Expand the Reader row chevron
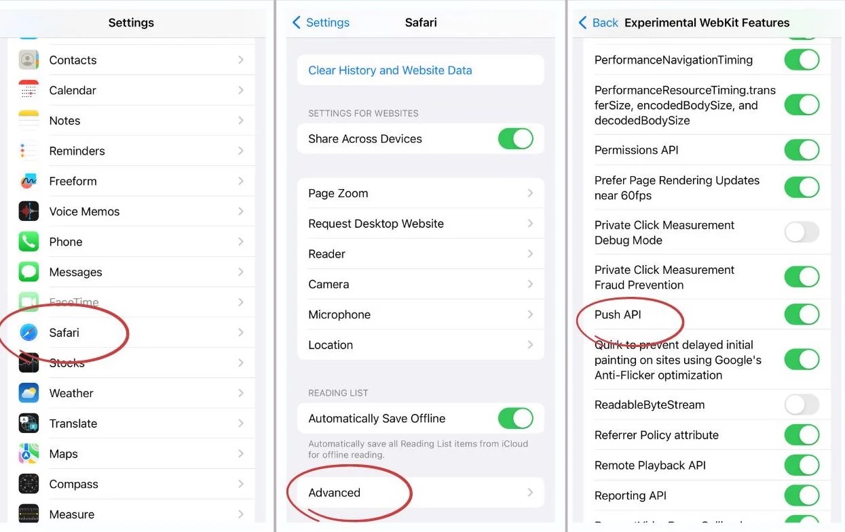Viewport: 845px width, 532px height. tap(530, 254)
